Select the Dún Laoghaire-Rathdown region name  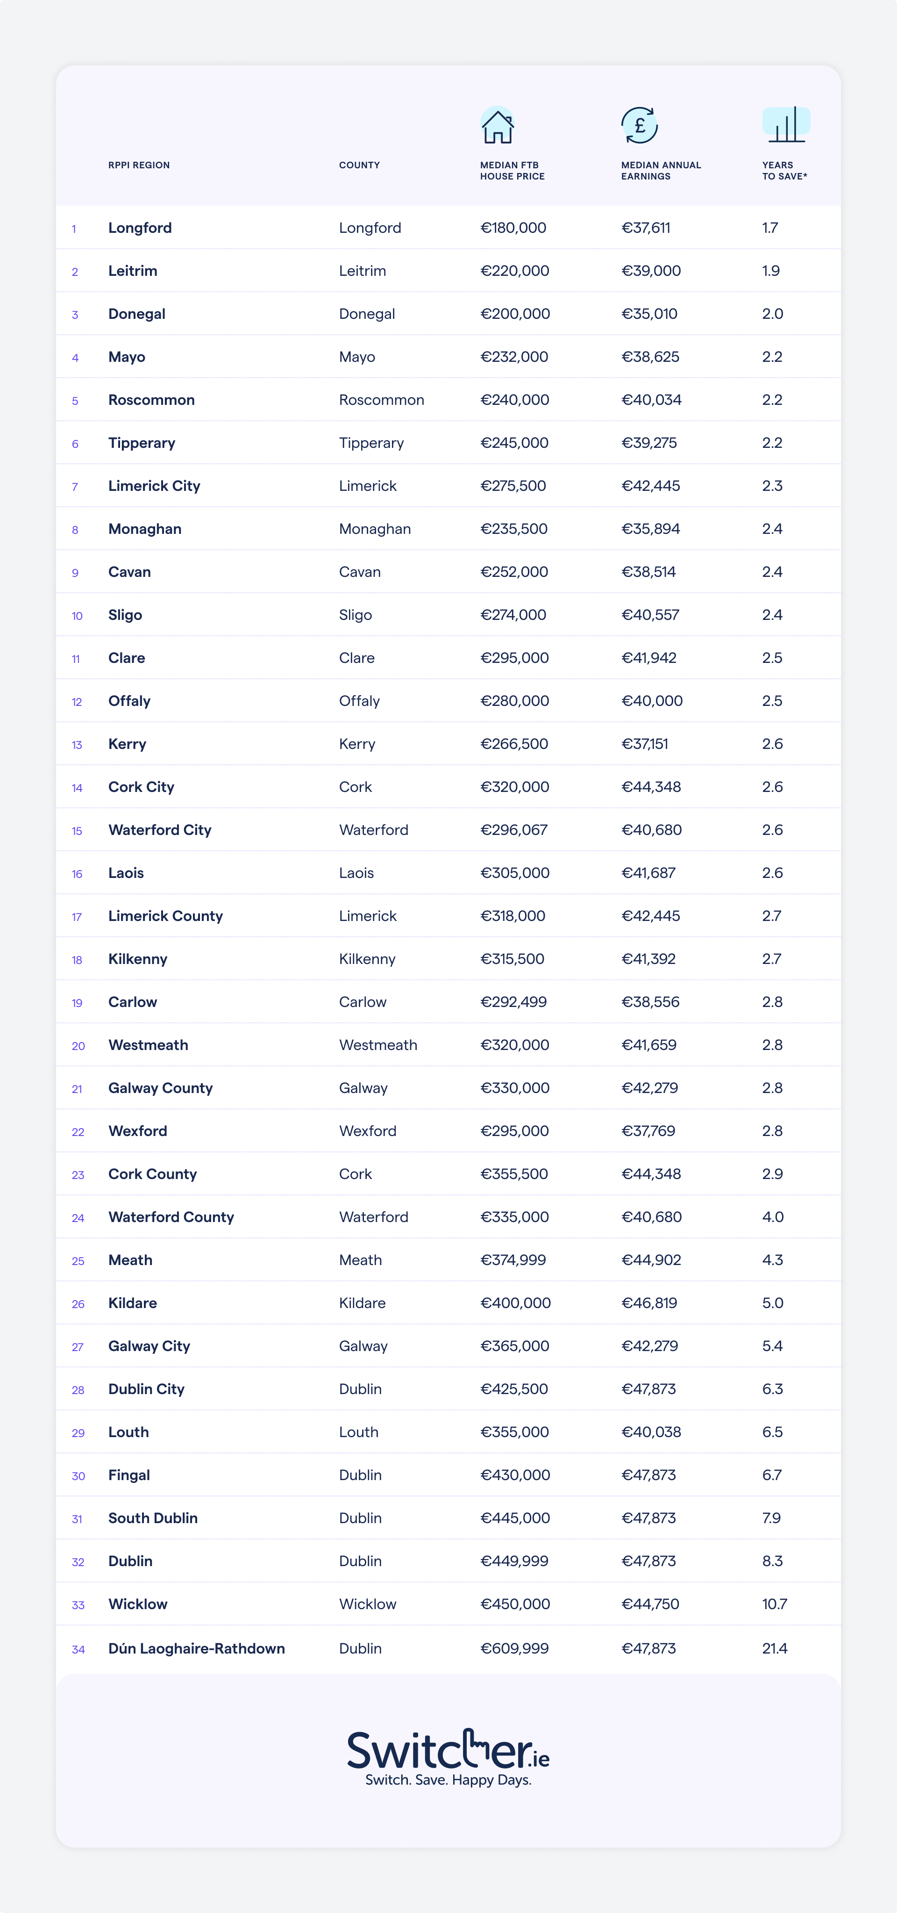196,1648
